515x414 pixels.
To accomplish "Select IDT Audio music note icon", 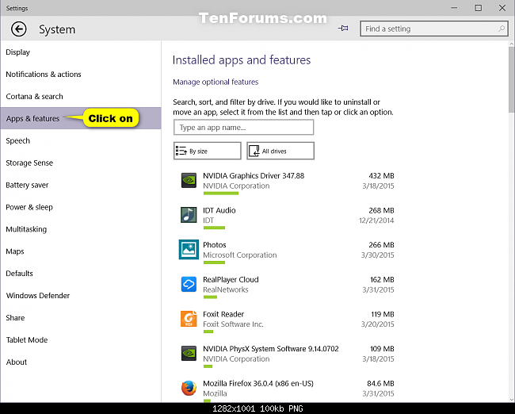I will pyautogui.click(x=189, y=215).
